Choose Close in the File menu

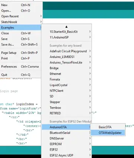click(20, 33)
